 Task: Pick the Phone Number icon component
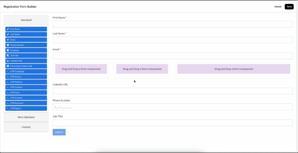(26, 45)
